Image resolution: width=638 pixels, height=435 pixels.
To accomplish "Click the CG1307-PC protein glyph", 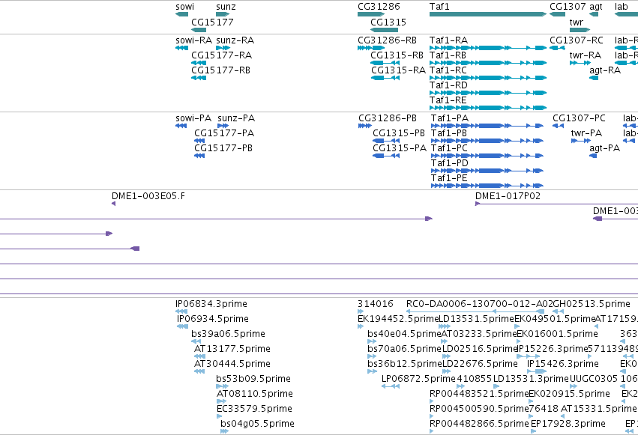I will pyautogui.click(x=558, y=126).
